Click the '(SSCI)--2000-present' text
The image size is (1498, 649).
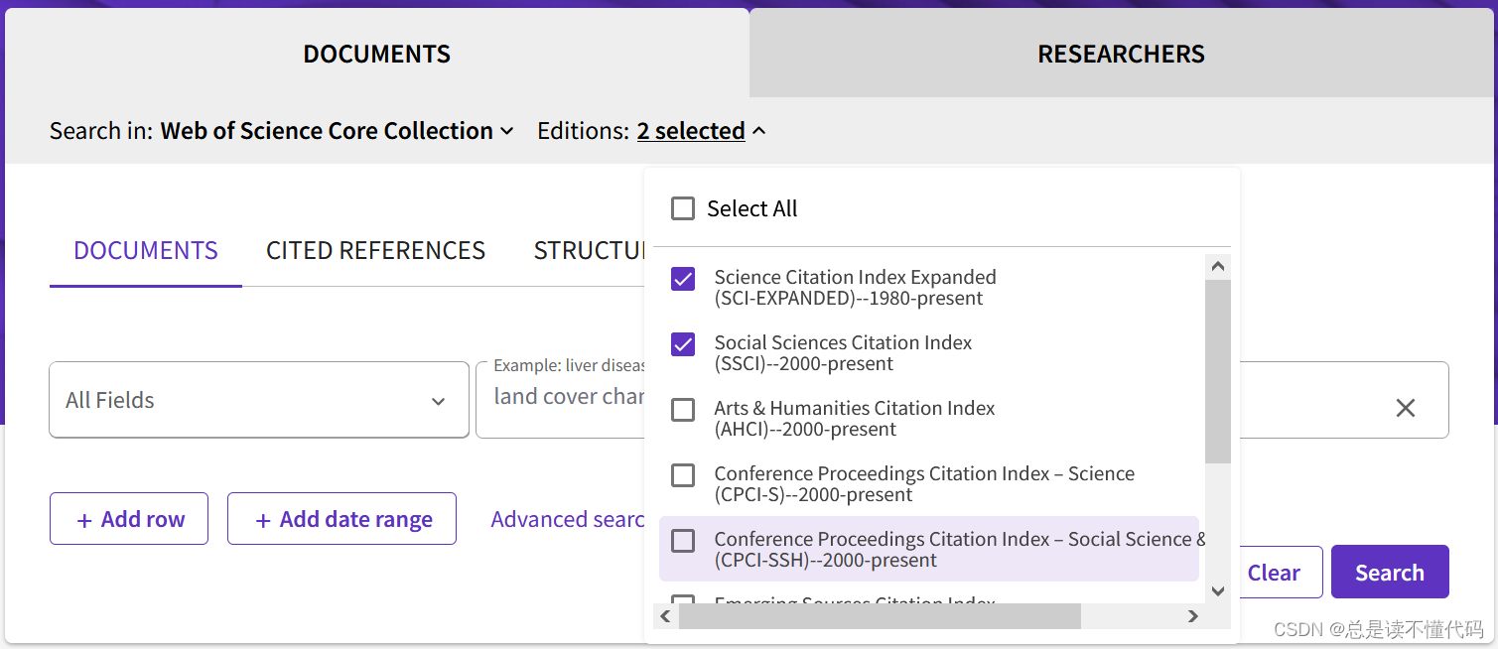click(x=804, y=364)
